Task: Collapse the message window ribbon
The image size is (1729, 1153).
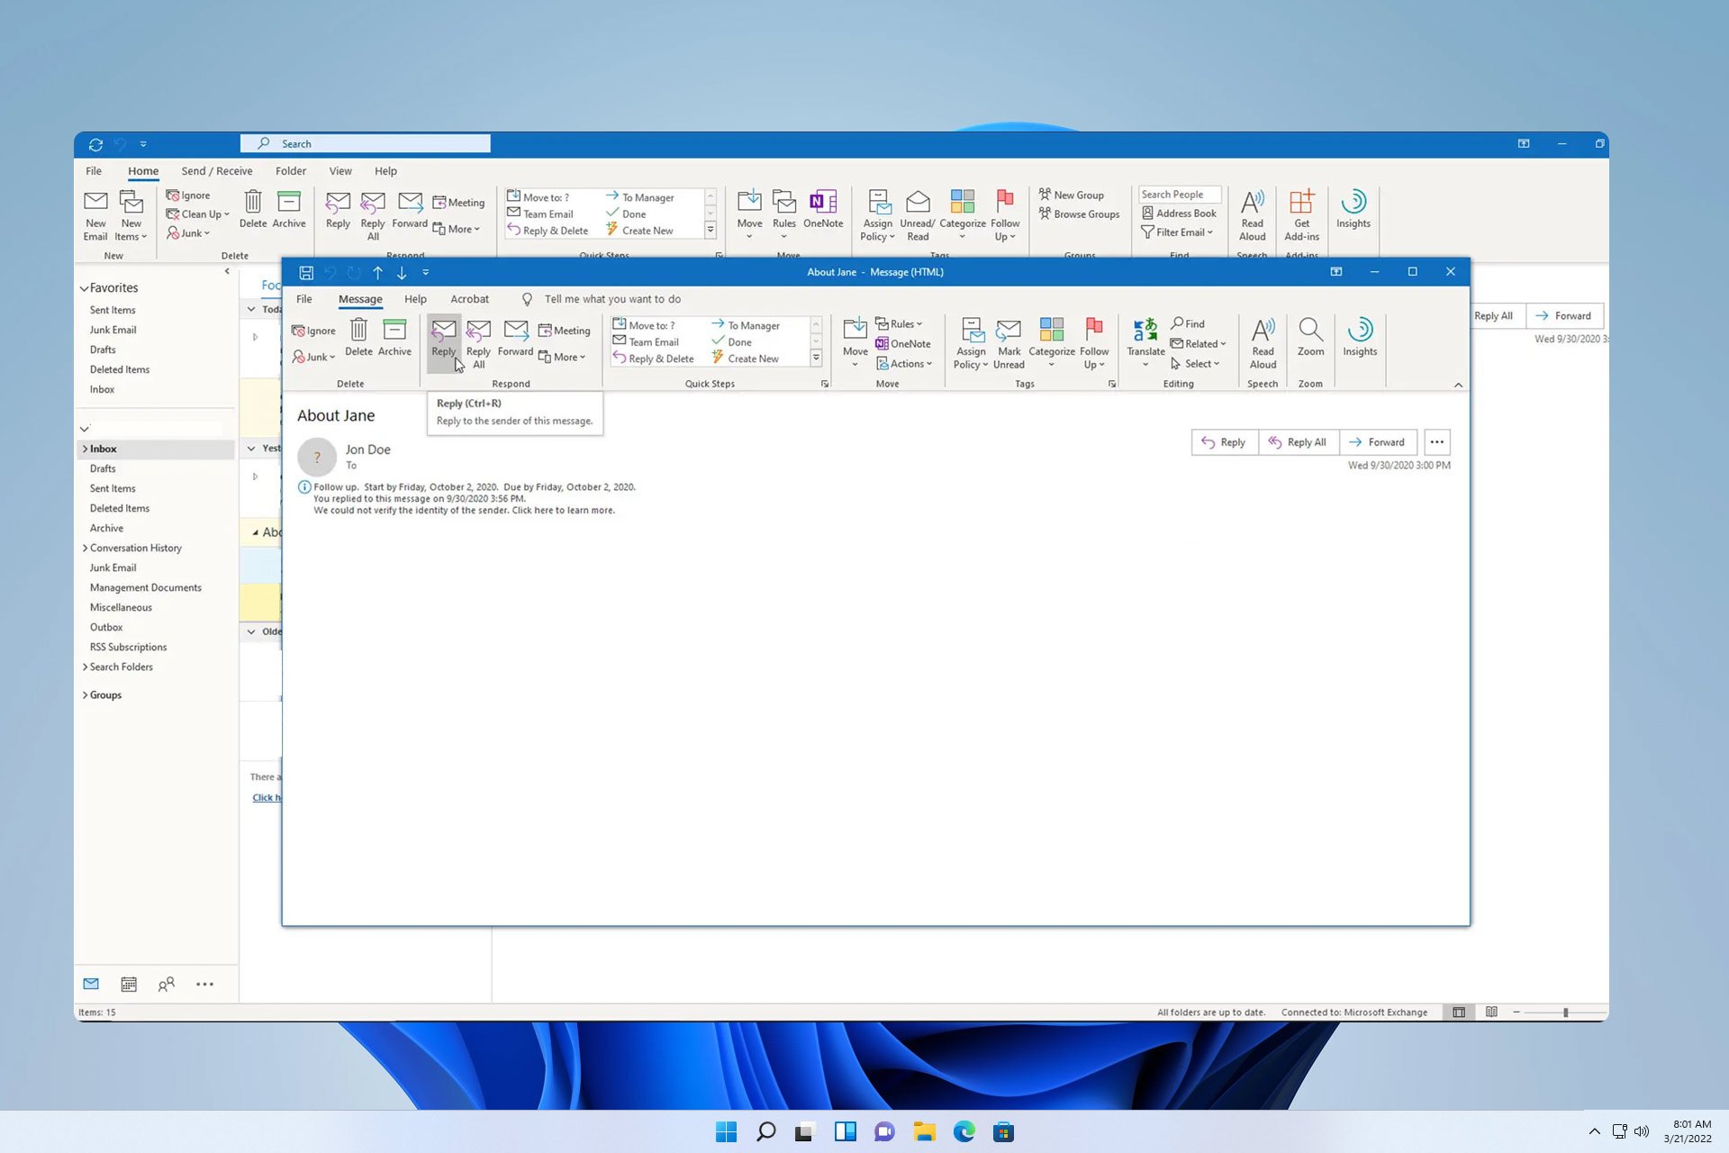Action: [x=1458, y=385]
